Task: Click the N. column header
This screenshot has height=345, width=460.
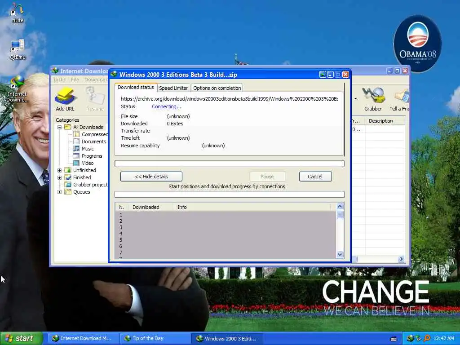Action: pos(122,207)
